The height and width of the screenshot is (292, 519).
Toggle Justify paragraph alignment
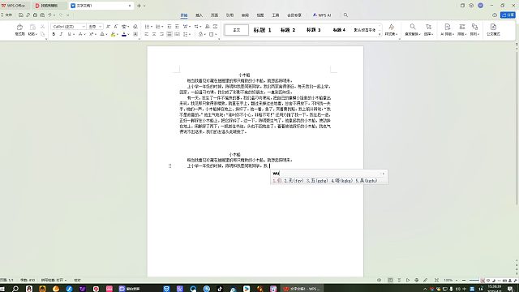pyautogui.click(x=169, y=34)
